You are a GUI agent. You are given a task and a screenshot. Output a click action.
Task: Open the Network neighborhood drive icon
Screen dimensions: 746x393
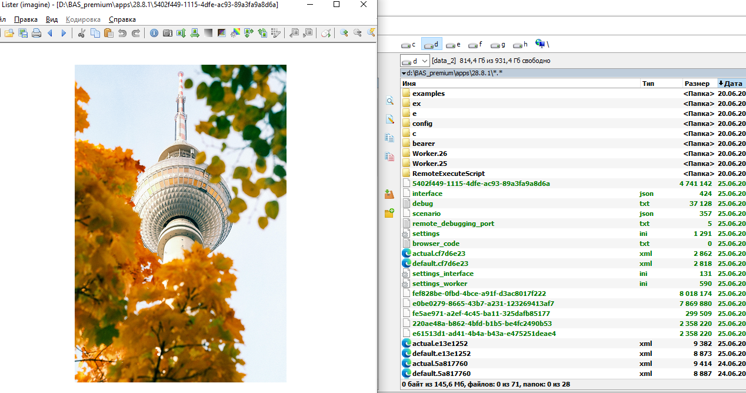point(541,44)
